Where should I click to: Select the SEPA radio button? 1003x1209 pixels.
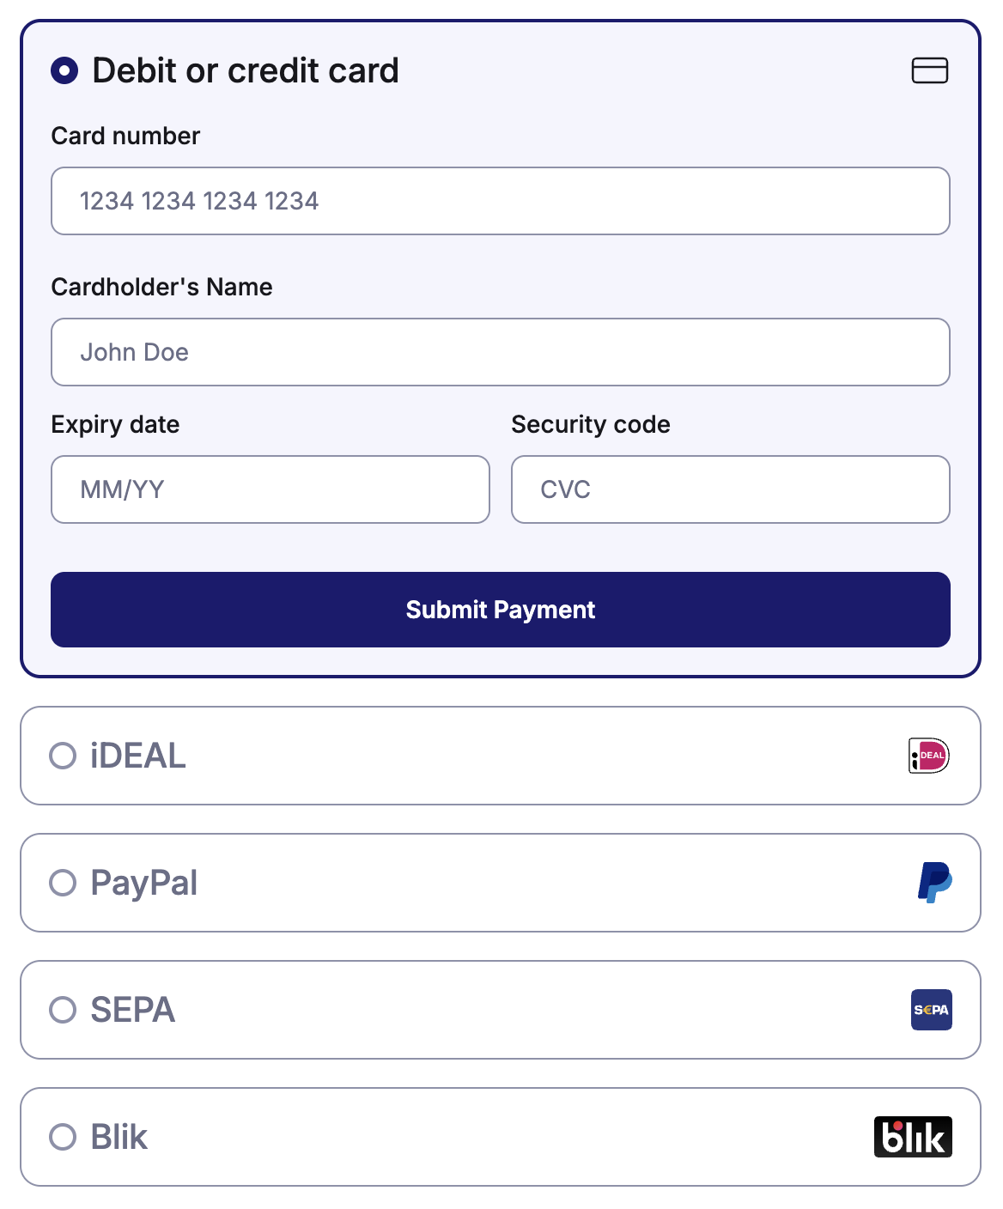point(63,1010)
